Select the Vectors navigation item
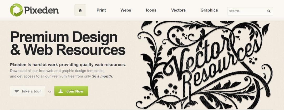Viewport: 284px width, 110px height. click(178, 10)
